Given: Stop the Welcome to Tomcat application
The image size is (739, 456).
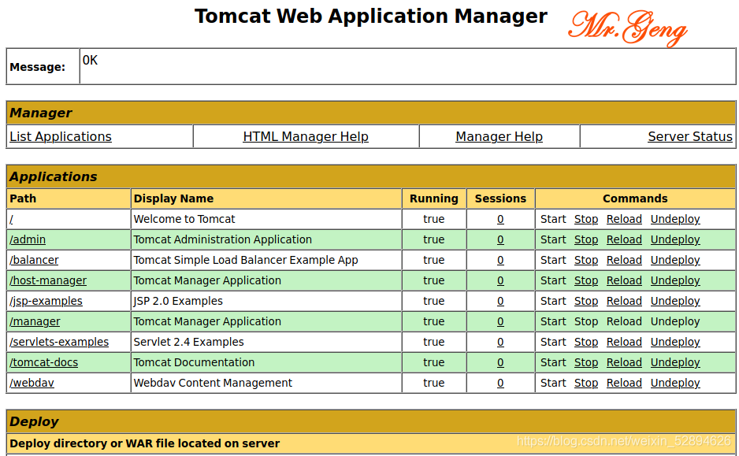Looking at the screenshot, I should pos(586,219).
